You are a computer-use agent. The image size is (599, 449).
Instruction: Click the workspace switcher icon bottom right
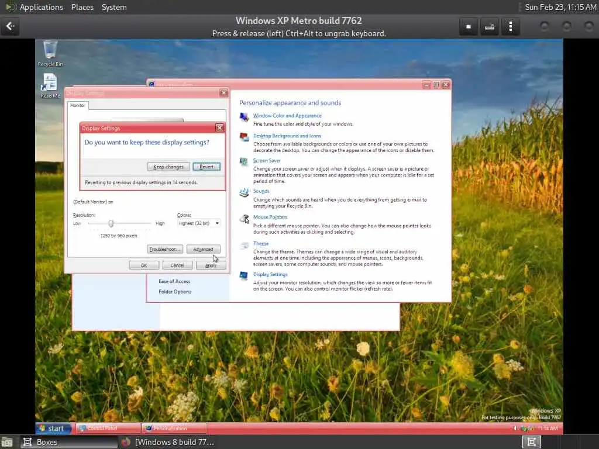[x=531, y=442]
